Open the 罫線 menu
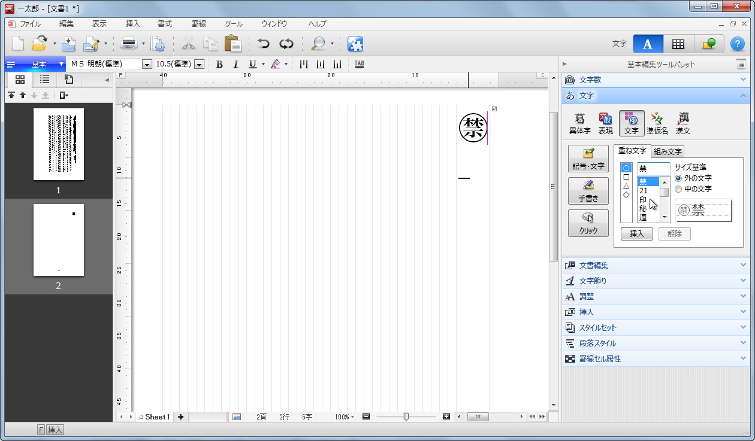The height and width of the screenshot is (441, 755). pyautogui.click(x=199, y=24)
